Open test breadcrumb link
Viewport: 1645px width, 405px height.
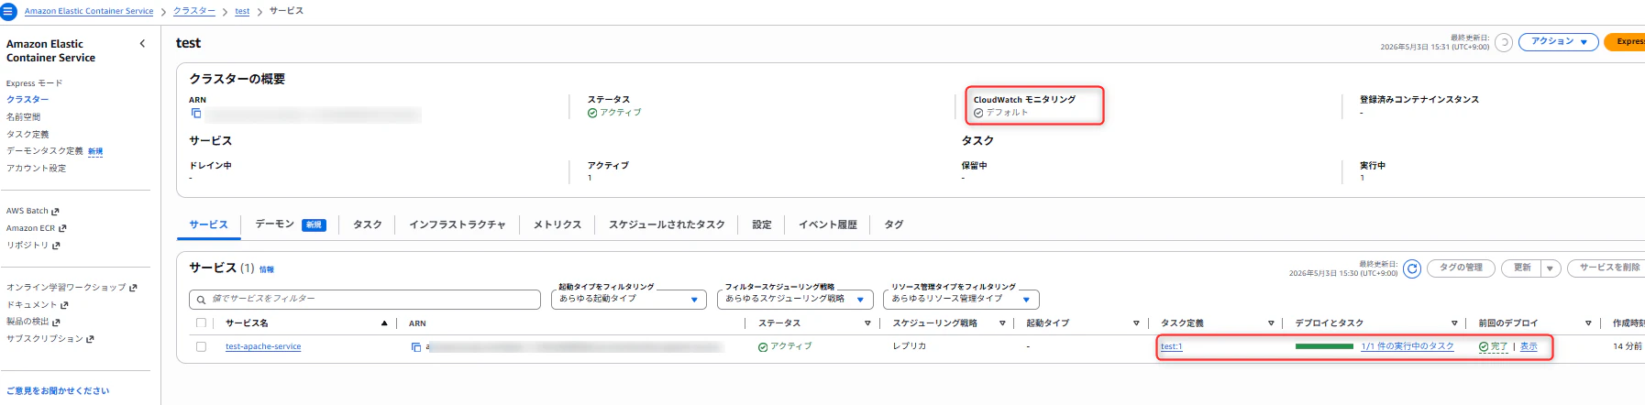(x=242, y=11)
